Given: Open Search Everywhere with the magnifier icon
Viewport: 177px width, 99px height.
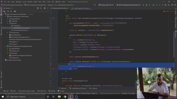Looking at the screenshot, I should point(175,5).
